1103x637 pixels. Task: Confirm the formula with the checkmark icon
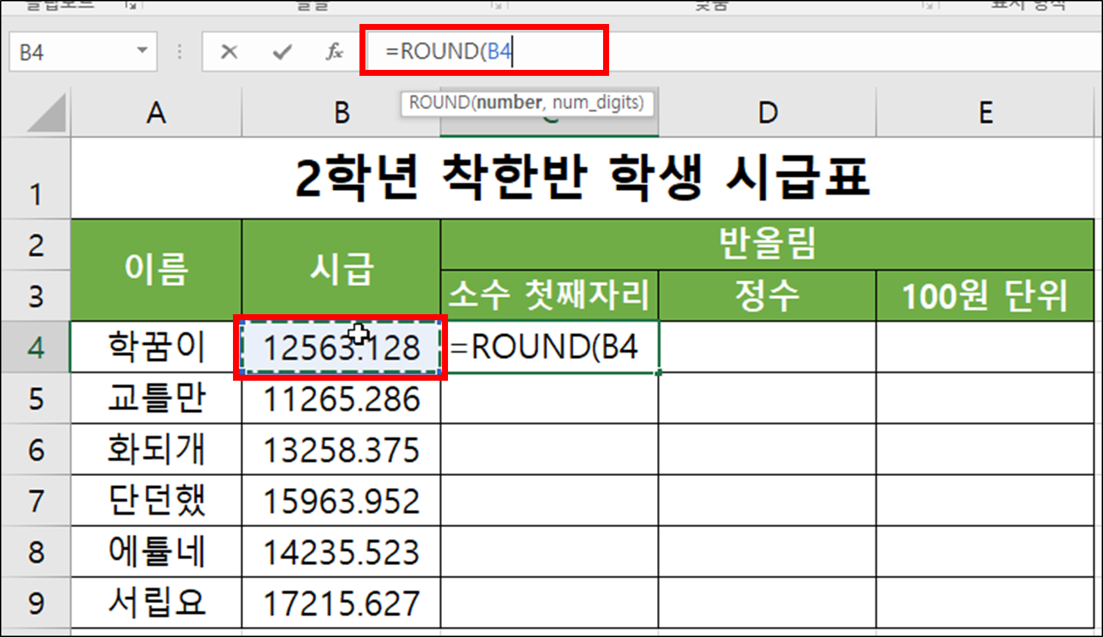pos(282,51)
